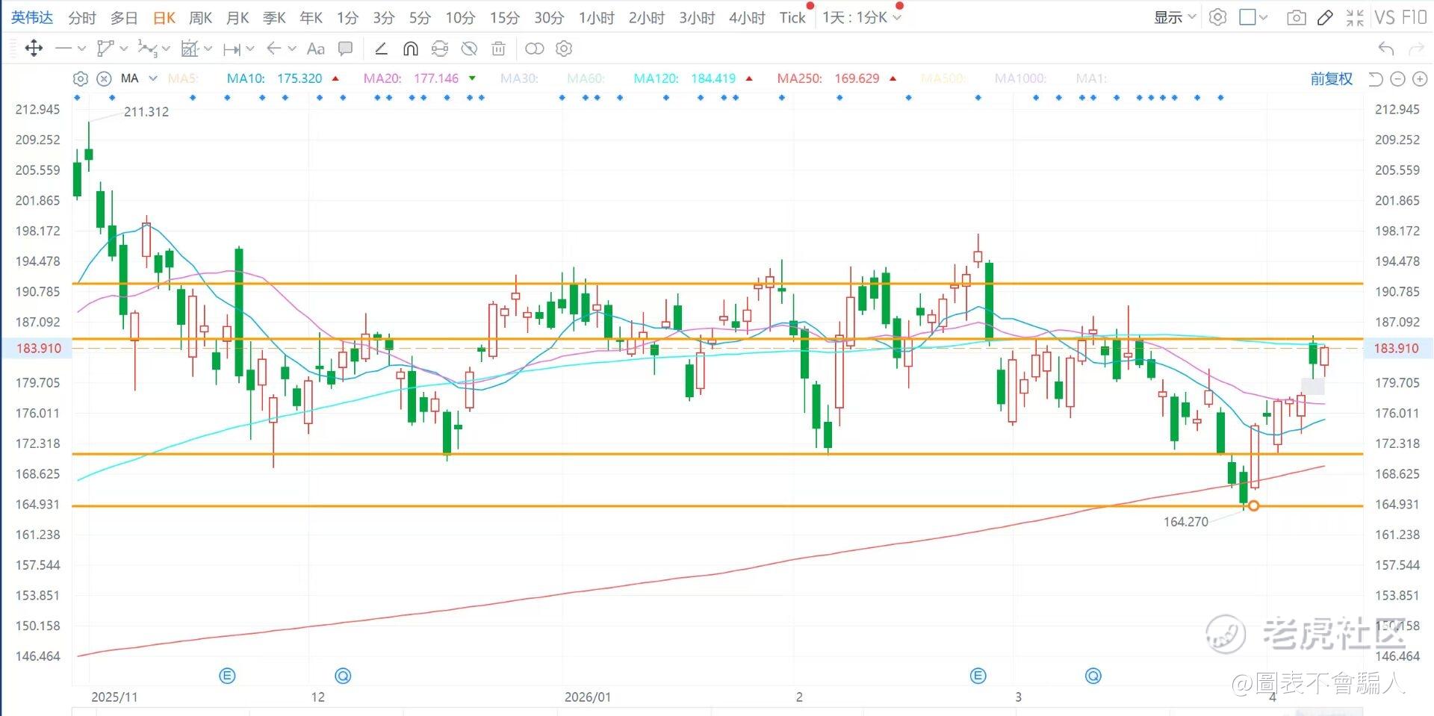Remove the MA indicator with X icon
1434x716 pixels.
click(105, 78)
